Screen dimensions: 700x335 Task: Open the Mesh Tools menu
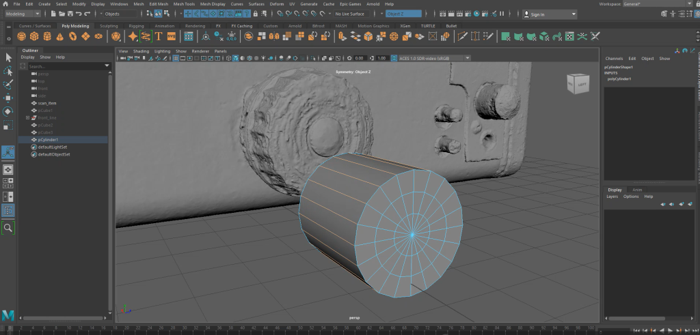184,4
